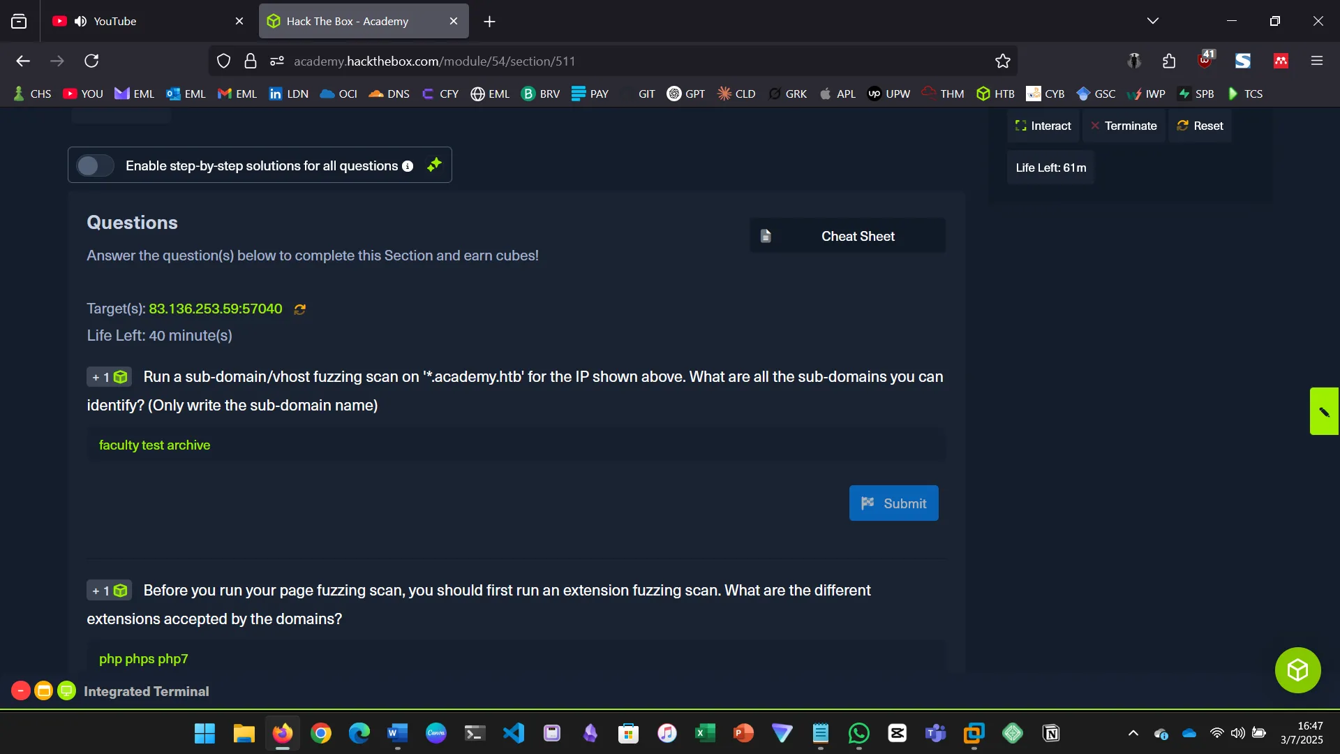Open the GPT bookmark shortcut
This screenshot has width=1340, height=754.
(x=686, y=94)
